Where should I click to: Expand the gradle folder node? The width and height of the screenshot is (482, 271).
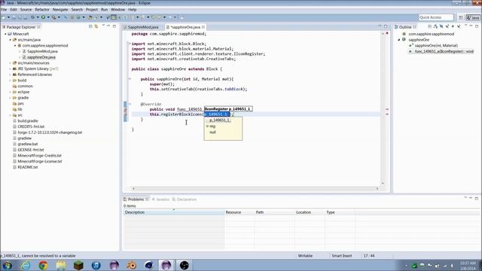coord(10,98)
